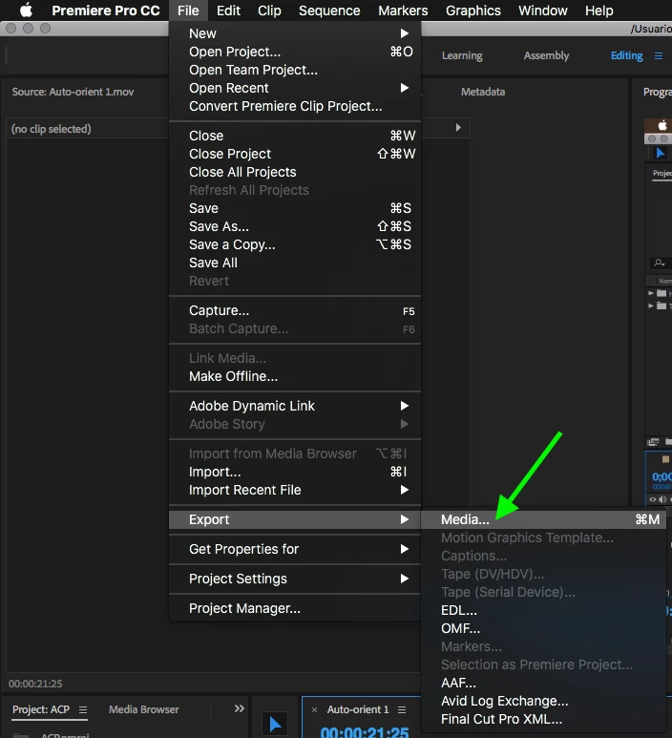Open the Sequence menu
This screenshot has height=738, width=672.
329,11
